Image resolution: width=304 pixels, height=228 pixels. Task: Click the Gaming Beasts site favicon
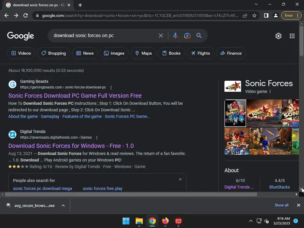(12, 84)
